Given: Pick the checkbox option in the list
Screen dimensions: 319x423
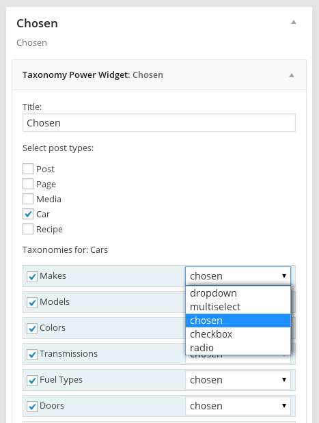Looking at the screenshot, I should click(238, 334).
